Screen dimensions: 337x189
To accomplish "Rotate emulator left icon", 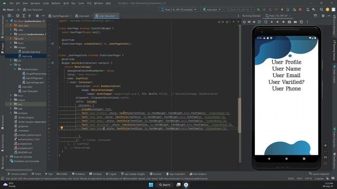I will coord(260,22).
